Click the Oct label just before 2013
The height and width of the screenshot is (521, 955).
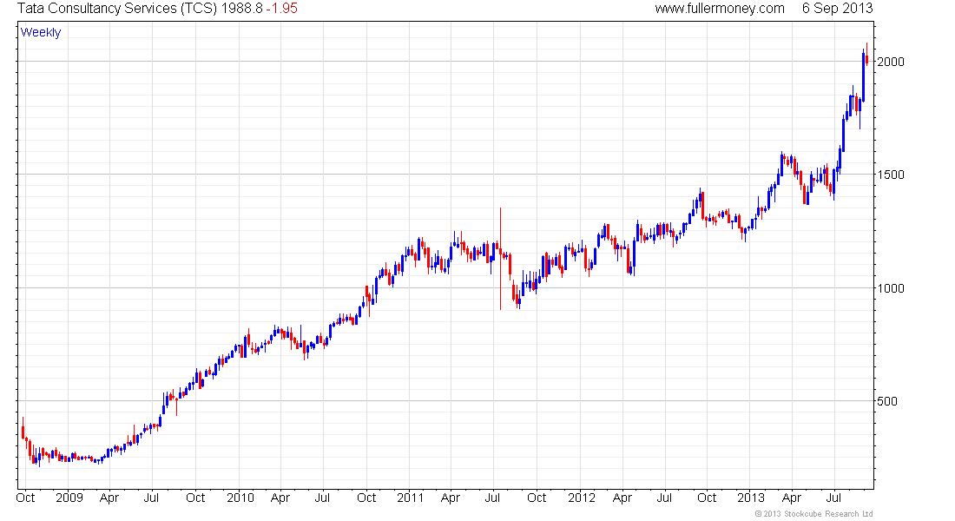[707, 498]
